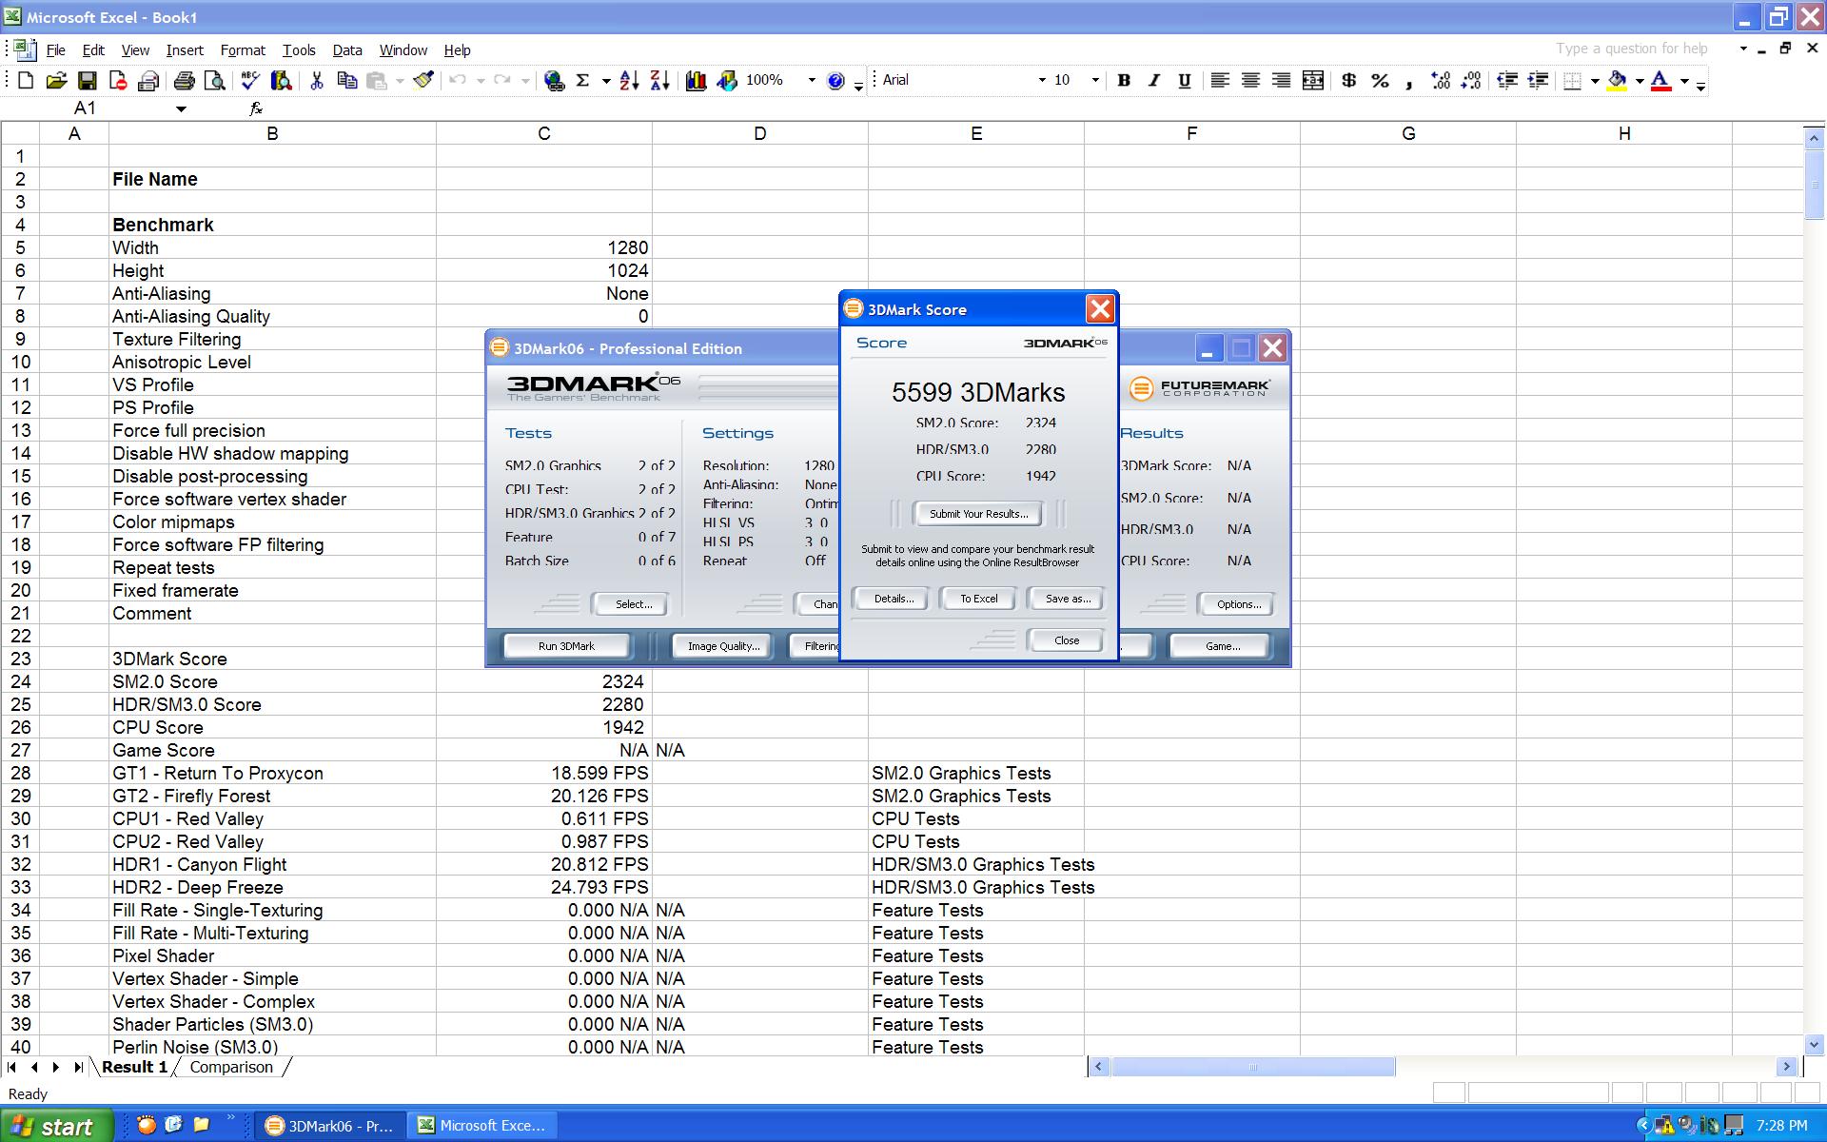Viewport: 1827px width, 1142px height.
Task: Click the Print toolbar icon
Action: point(184,81)
